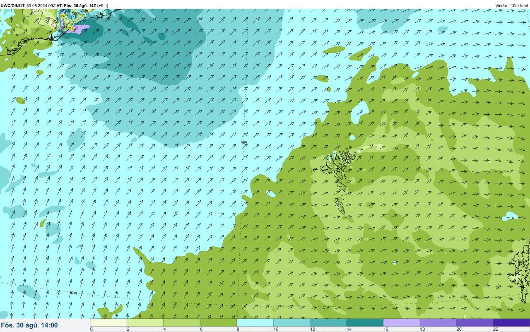This screenshot has height=332, width=530.
Task: Click the 8–10 pale cyan legend swatch
Action: point(255,322)
